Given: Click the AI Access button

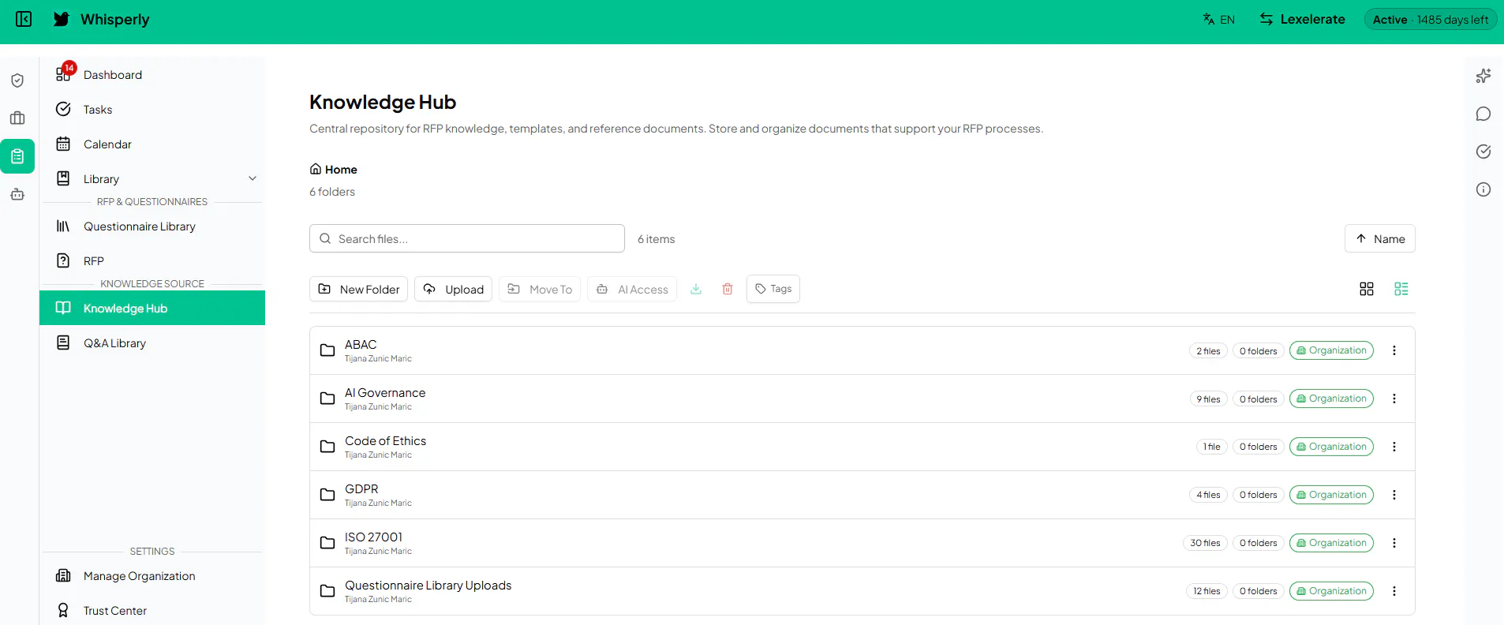Looking at the screenshot, I should pos(632,289).
